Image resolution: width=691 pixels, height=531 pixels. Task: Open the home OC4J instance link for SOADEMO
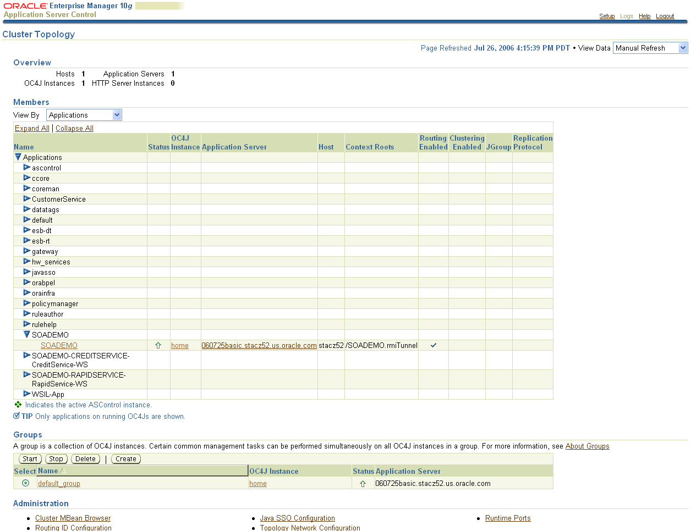click(x=180, y=345)
